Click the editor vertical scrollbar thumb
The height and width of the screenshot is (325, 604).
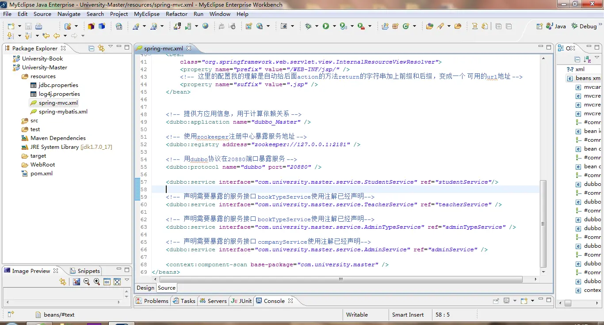(x=543, y=223)
